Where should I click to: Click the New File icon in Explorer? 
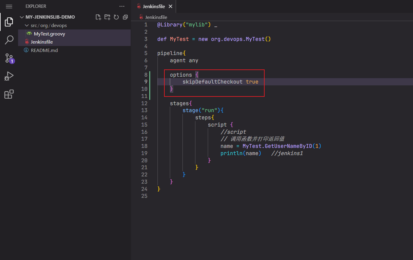pyautogui.click(x=98, y=17)
